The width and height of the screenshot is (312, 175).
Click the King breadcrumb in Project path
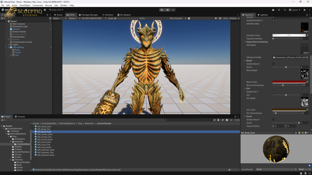pyautogui.click(x=80, y=123)
